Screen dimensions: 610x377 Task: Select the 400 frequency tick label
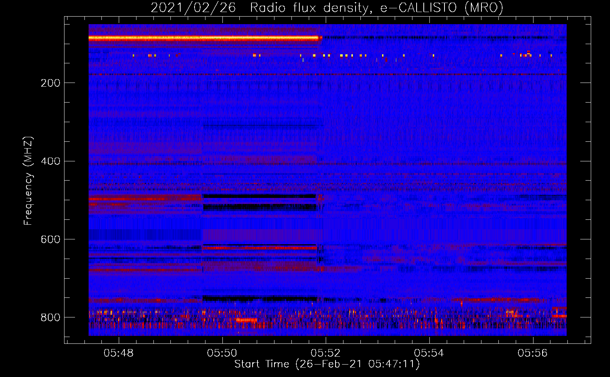point(51,161)
